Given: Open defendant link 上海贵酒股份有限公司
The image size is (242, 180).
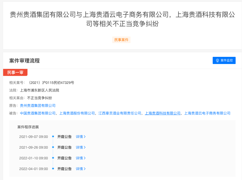Looking at the screenshot, I should pyautogui.click(x=77, y=113).
